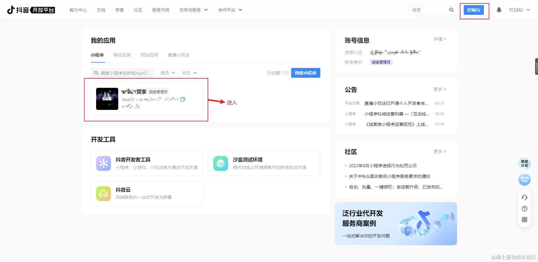Screen dimensions: 538x262
Task: Open the 中秋&国庆期间小程序服务要求 notice
Action: tap(389, 176)
